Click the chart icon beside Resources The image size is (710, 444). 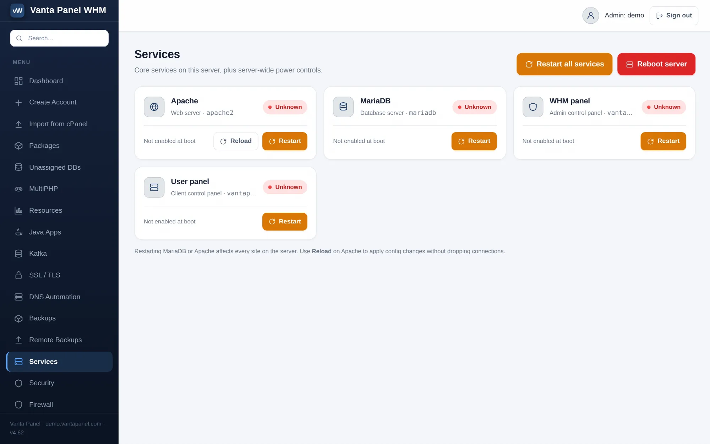coord(18,211)
